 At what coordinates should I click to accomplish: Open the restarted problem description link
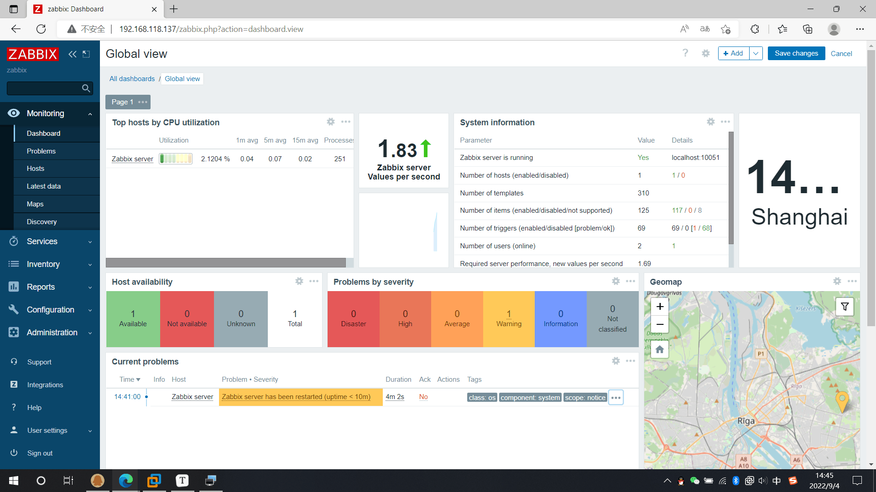[296, 397]
